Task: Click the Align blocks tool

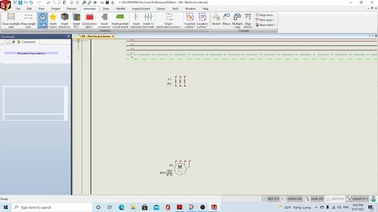Action: (248, 21)
